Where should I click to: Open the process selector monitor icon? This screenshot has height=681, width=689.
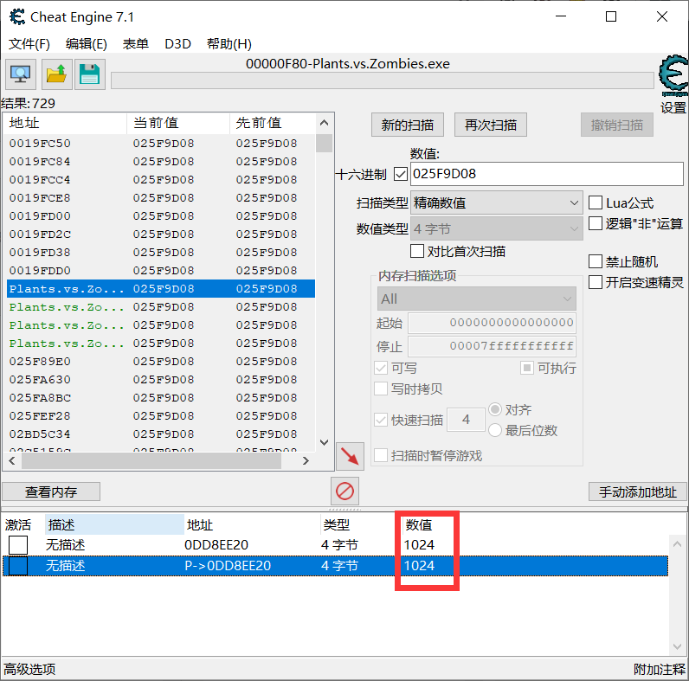click(x=20, y=74)
